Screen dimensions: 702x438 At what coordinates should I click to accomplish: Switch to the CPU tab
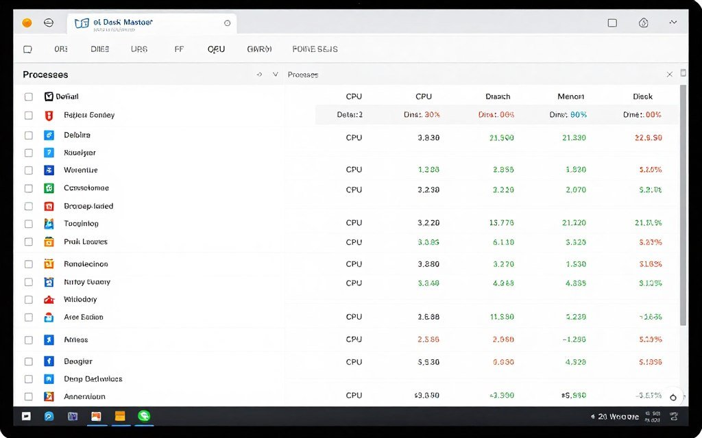pyautogui.click(x=216, y=49)
